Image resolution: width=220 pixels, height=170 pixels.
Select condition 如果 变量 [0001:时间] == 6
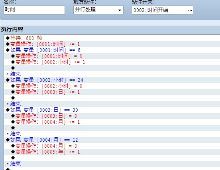click(x=112, y=50)
